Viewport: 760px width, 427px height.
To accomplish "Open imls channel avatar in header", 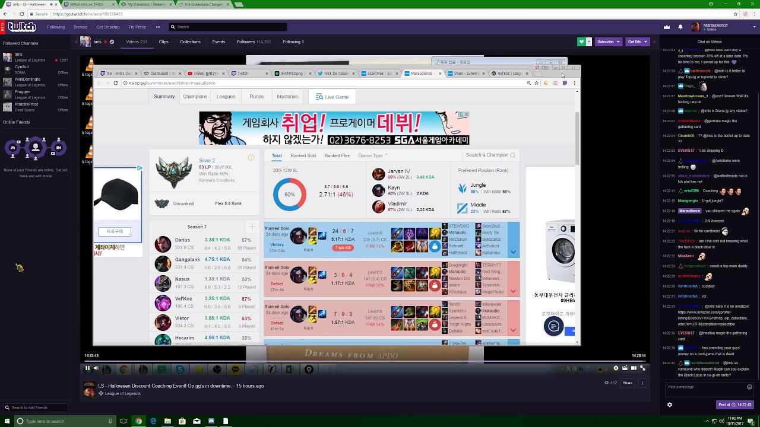I will pyautogui.click(x=85, y=42).
